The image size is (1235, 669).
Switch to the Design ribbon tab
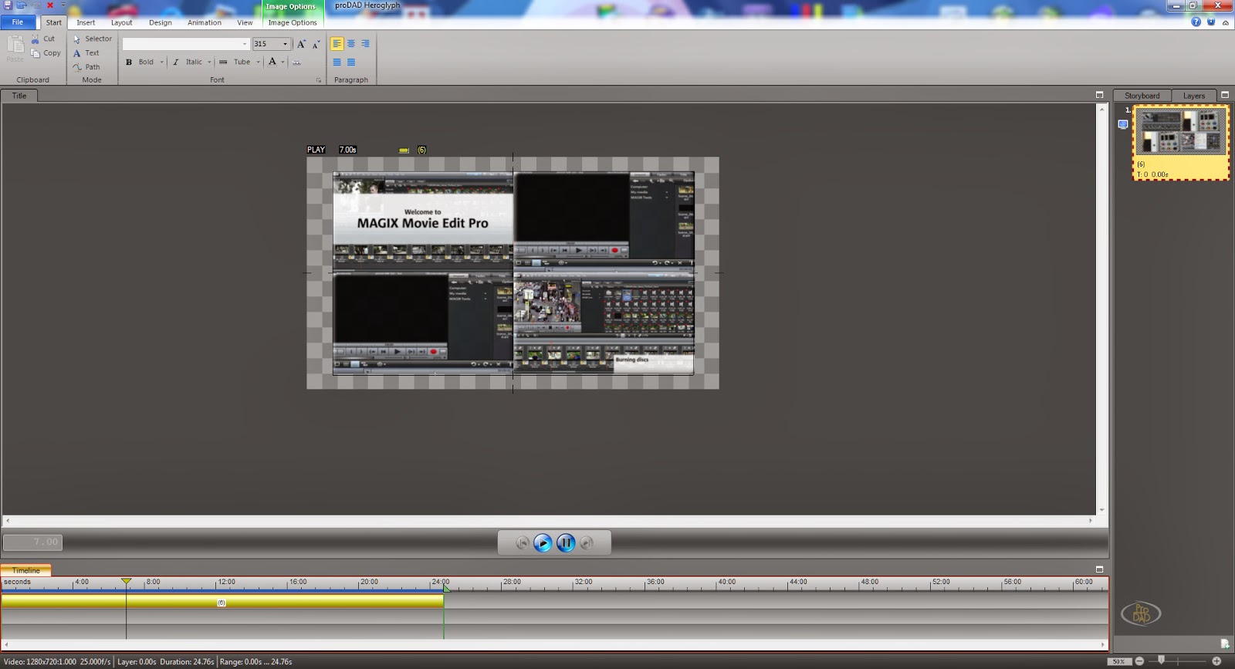(x=161, y=22)
